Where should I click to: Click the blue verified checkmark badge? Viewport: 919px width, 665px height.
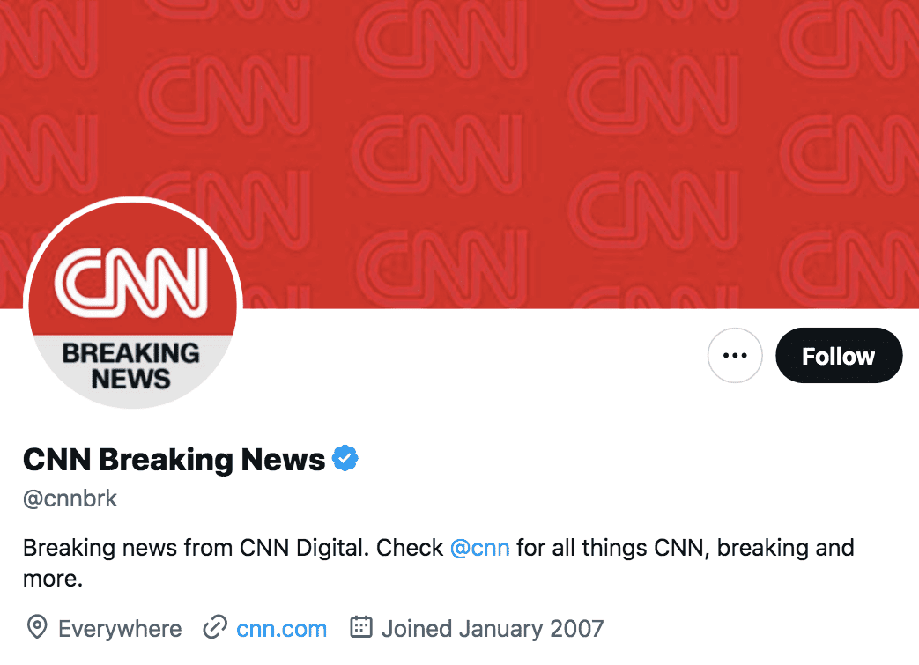pyautogui.click(x=345, y=457)
